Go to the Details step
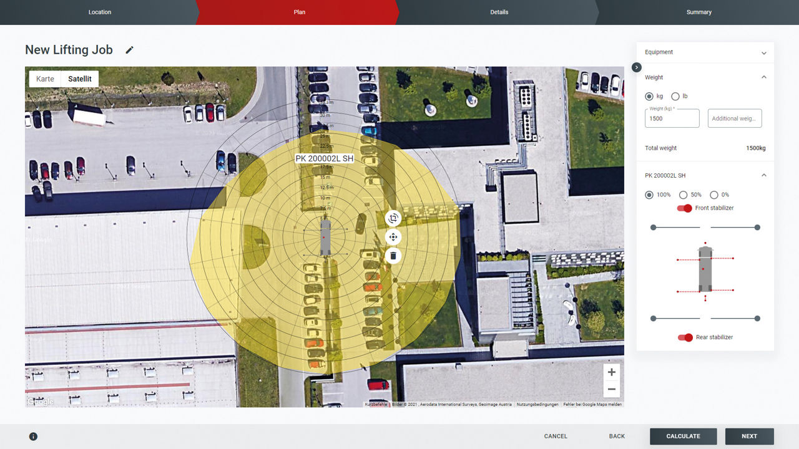Viewport: 799px width, 449px height. click(499, 12)
